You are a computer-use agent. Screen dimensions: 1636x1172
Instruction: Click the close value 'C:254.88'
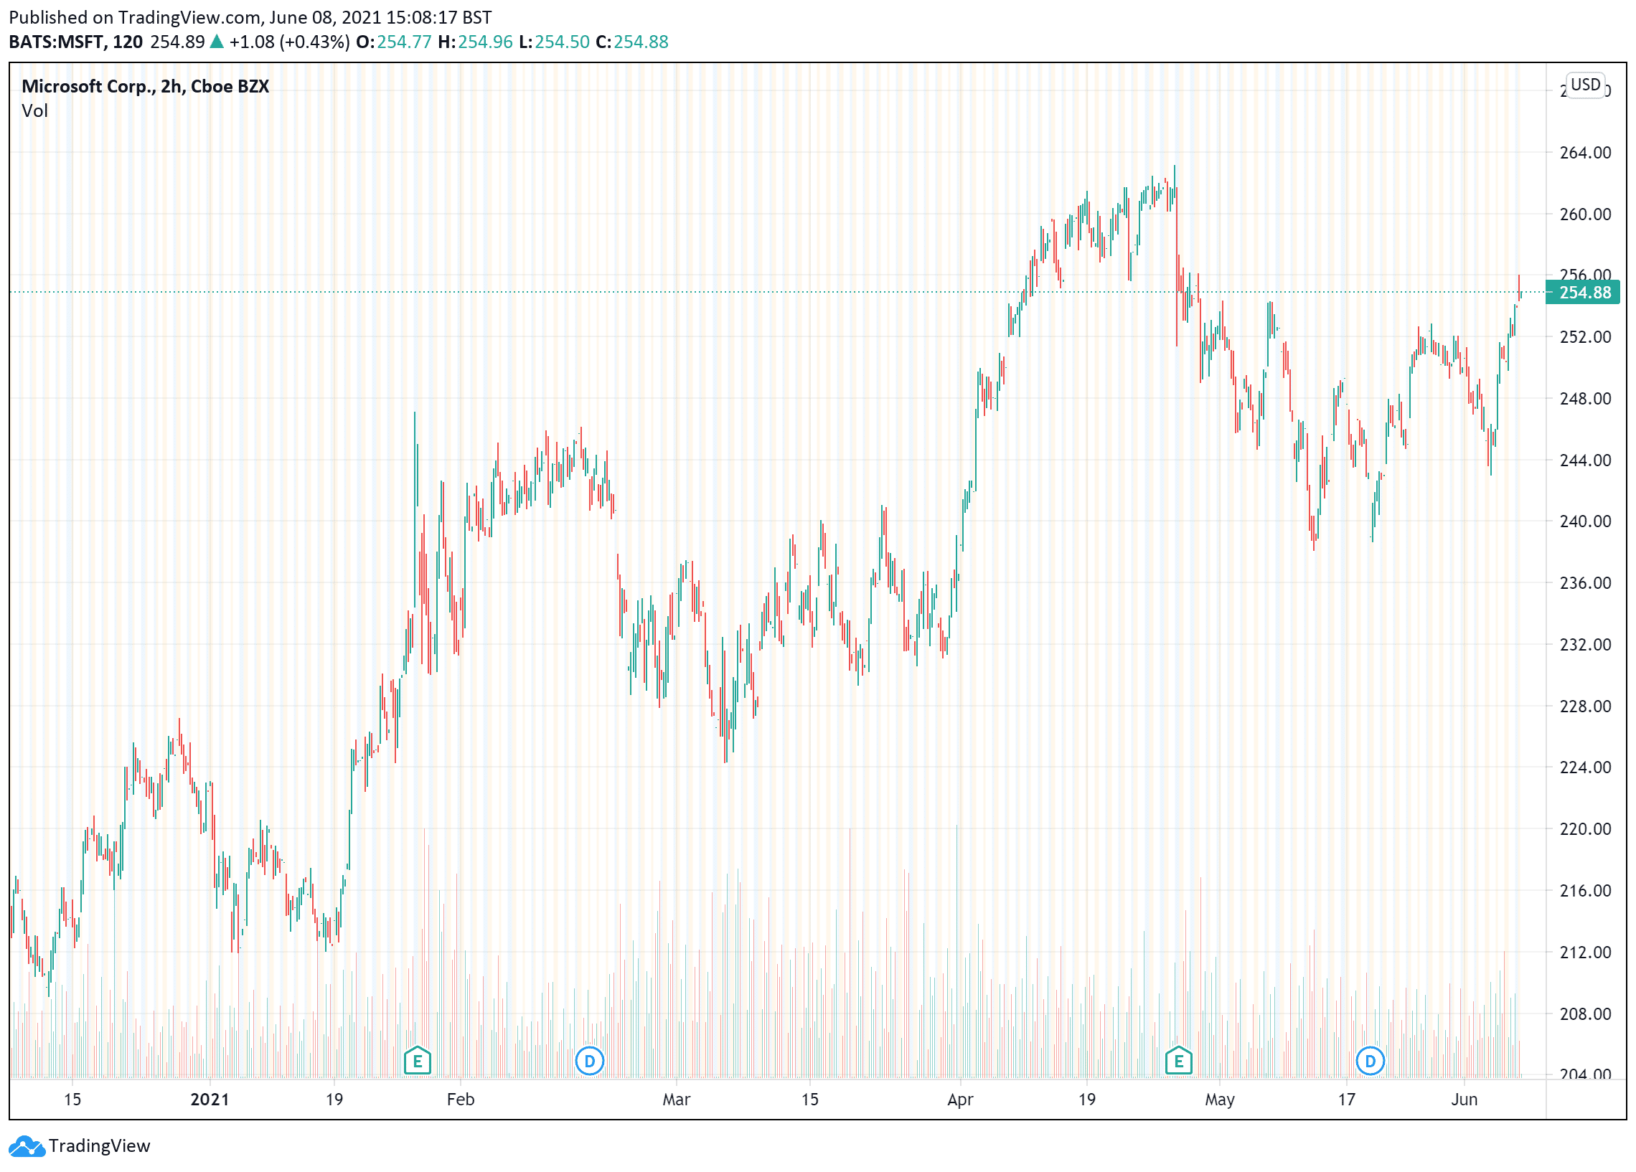pos(632,42)
